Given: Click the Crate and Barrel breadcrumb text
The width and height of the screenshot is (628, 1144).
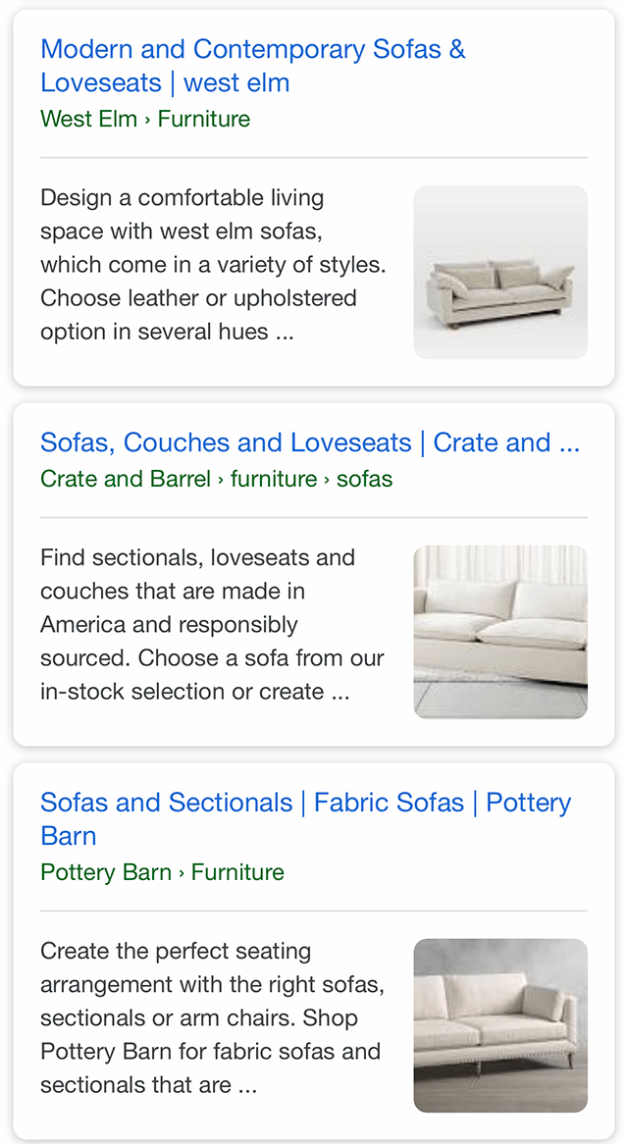Looking at the screenshot, I should coord(126,479).
